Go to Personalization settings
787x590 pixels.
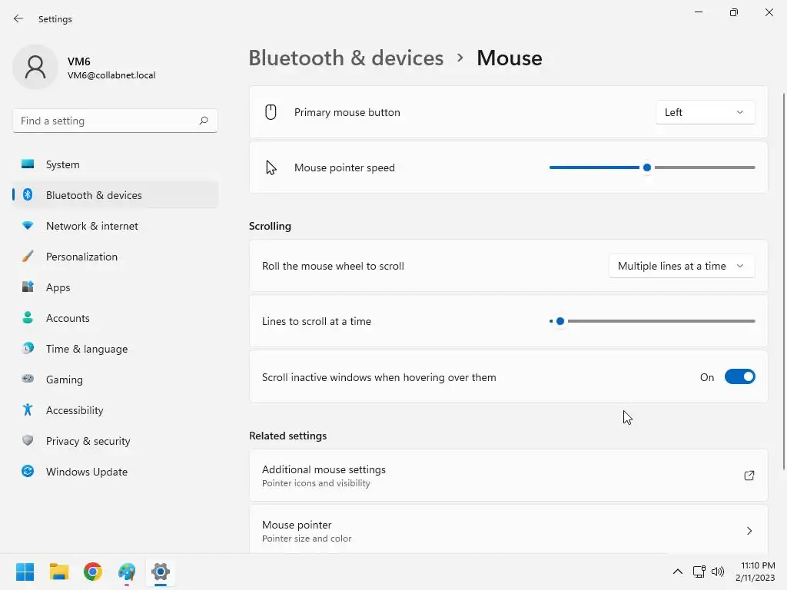tap(81, 257)
